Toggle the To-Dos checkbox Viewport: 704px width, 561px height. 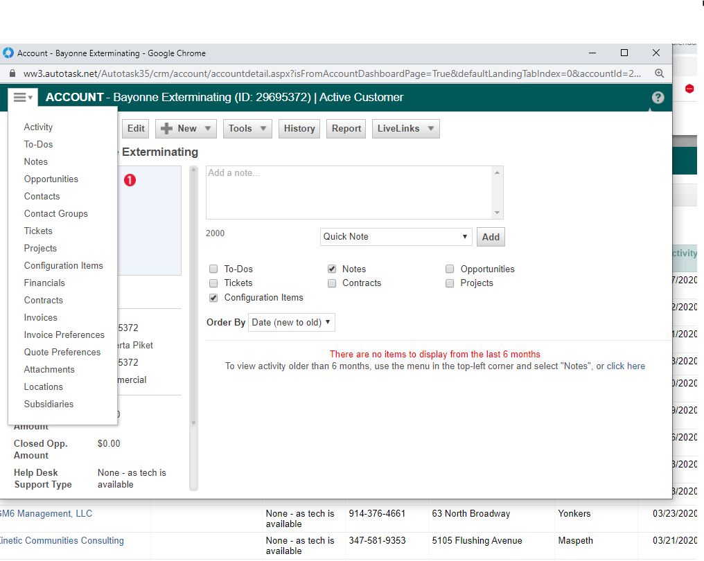tap(213, 269)
